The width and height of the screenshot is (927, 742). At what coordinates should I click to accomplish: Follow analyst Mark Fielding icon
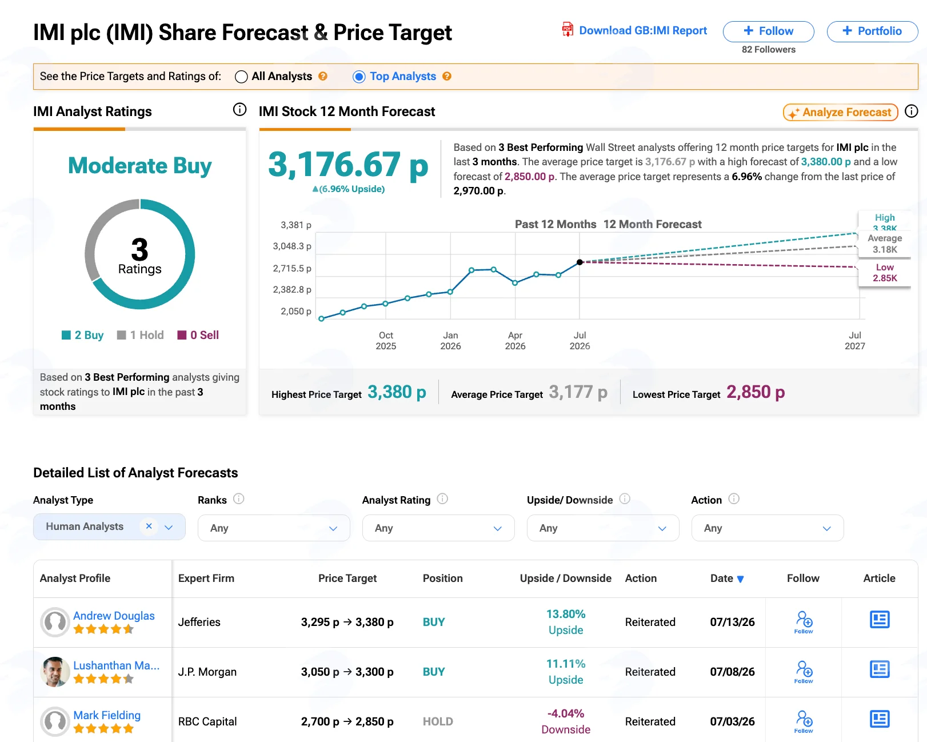(x=804, y=721)
